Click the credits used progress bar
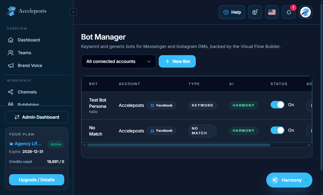The height and width of the screenshot is (195, 323). (37, 168)
